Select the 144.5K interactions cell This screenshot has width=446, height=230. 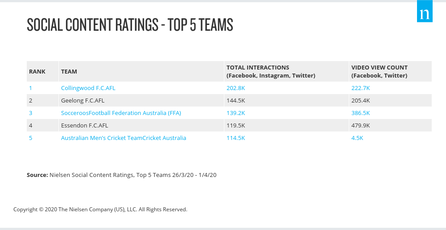pyautogui.click(x=235, y=100)
